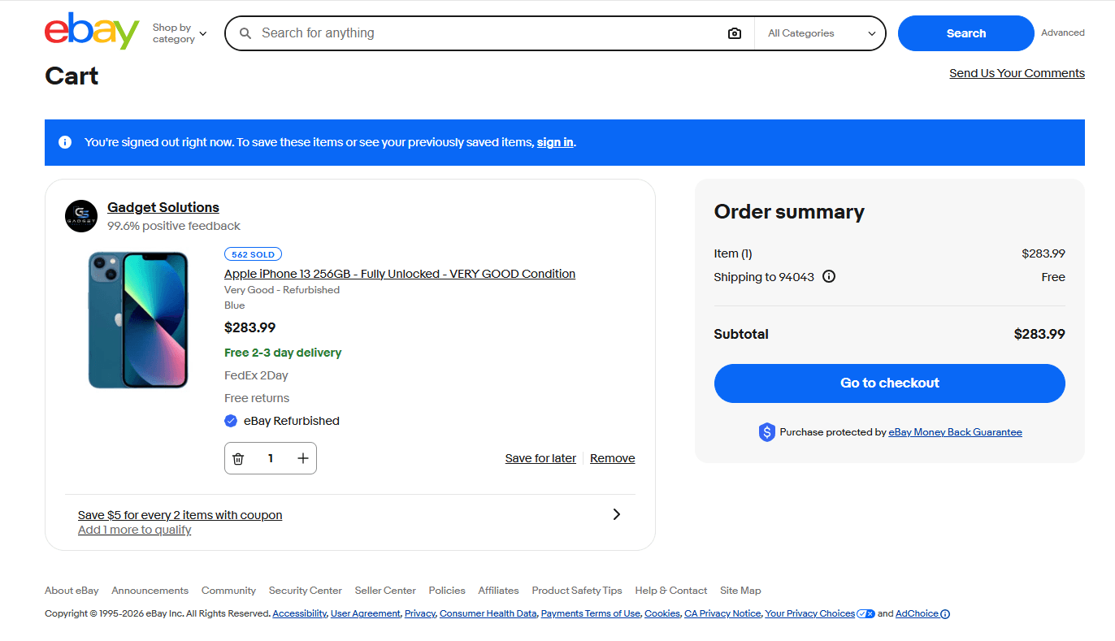Click the 99.6% positive feedback text

point(174,226)
